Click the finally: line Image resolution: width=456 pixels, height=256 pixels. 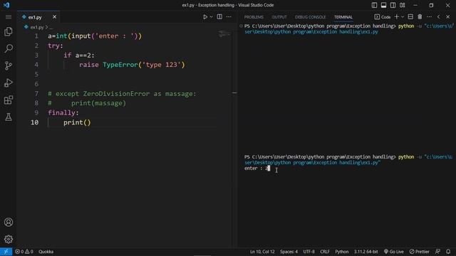63,112
